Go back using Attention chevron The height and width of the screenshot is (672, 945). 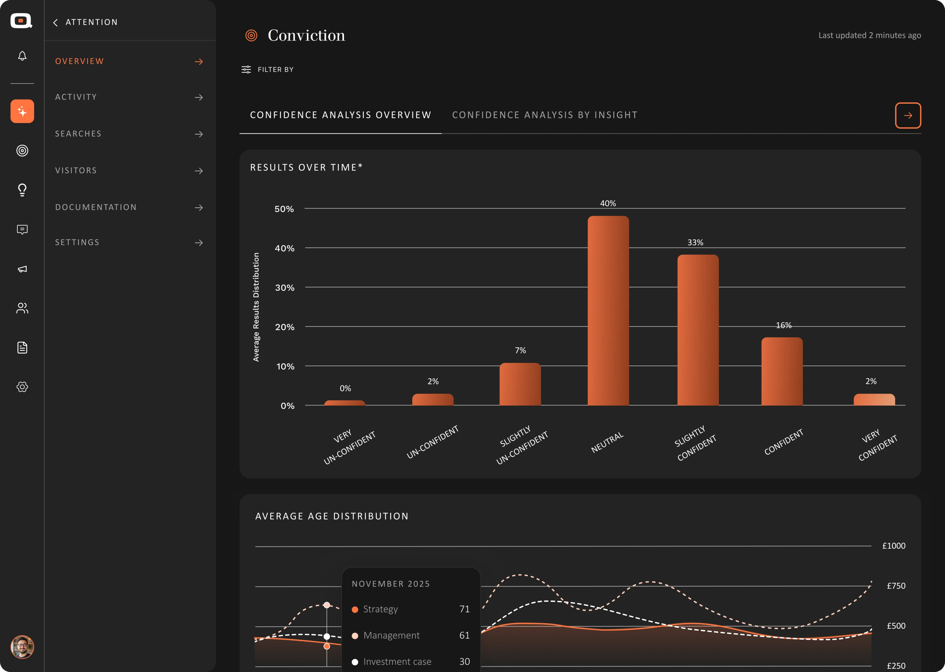click(x=55, y=22)
